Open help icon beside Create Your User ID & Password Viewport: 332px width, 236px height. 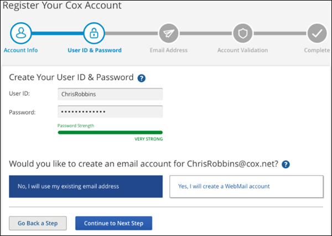[142, 78]
